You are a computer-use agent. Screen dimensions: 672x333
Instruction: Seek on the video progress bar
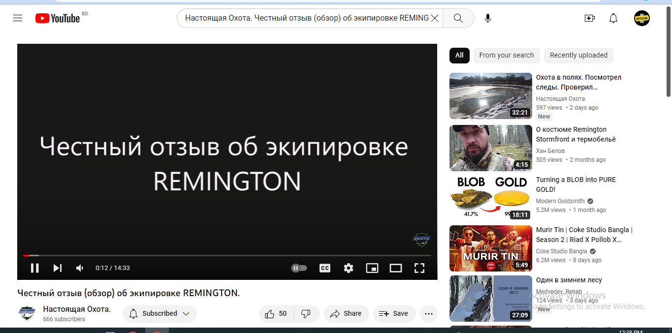[x=227, y=255]
